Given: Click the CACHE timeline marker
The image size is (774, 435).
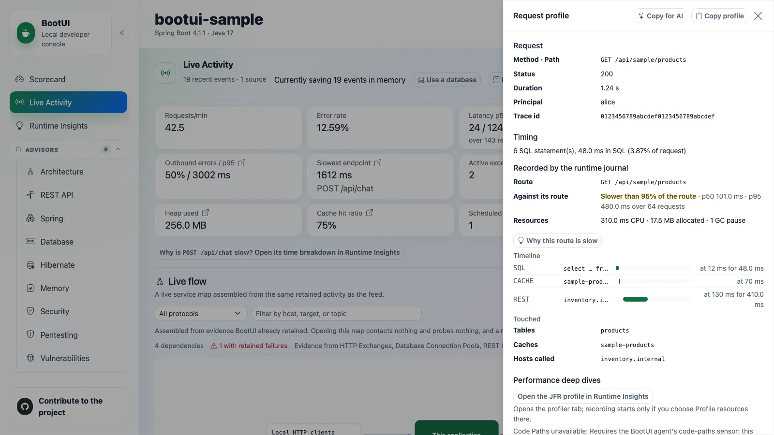Looking at the screenshot, I should (620, 281).
